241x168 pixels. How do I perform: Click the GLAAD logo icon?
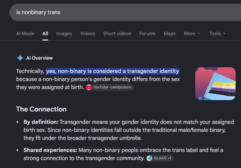point(149,158)
